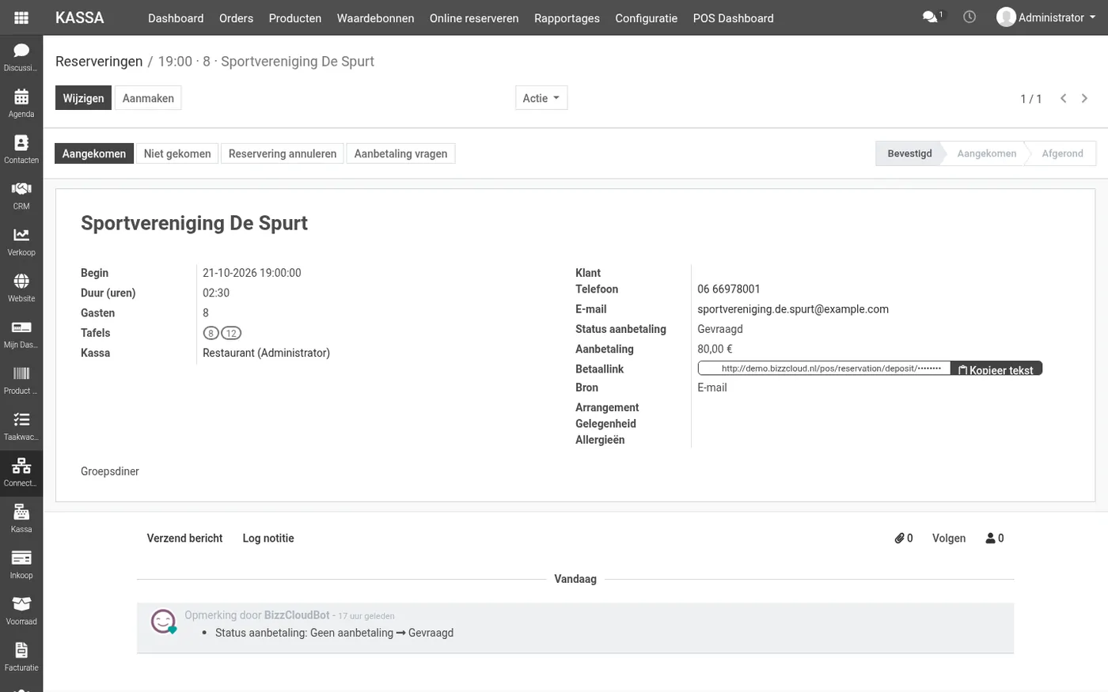1108x692 pixels.
Task: Click Reserveringen breadcrumb link
Action: point(99,62)
